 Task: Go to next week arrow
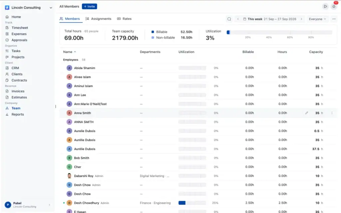pos(301,19)
